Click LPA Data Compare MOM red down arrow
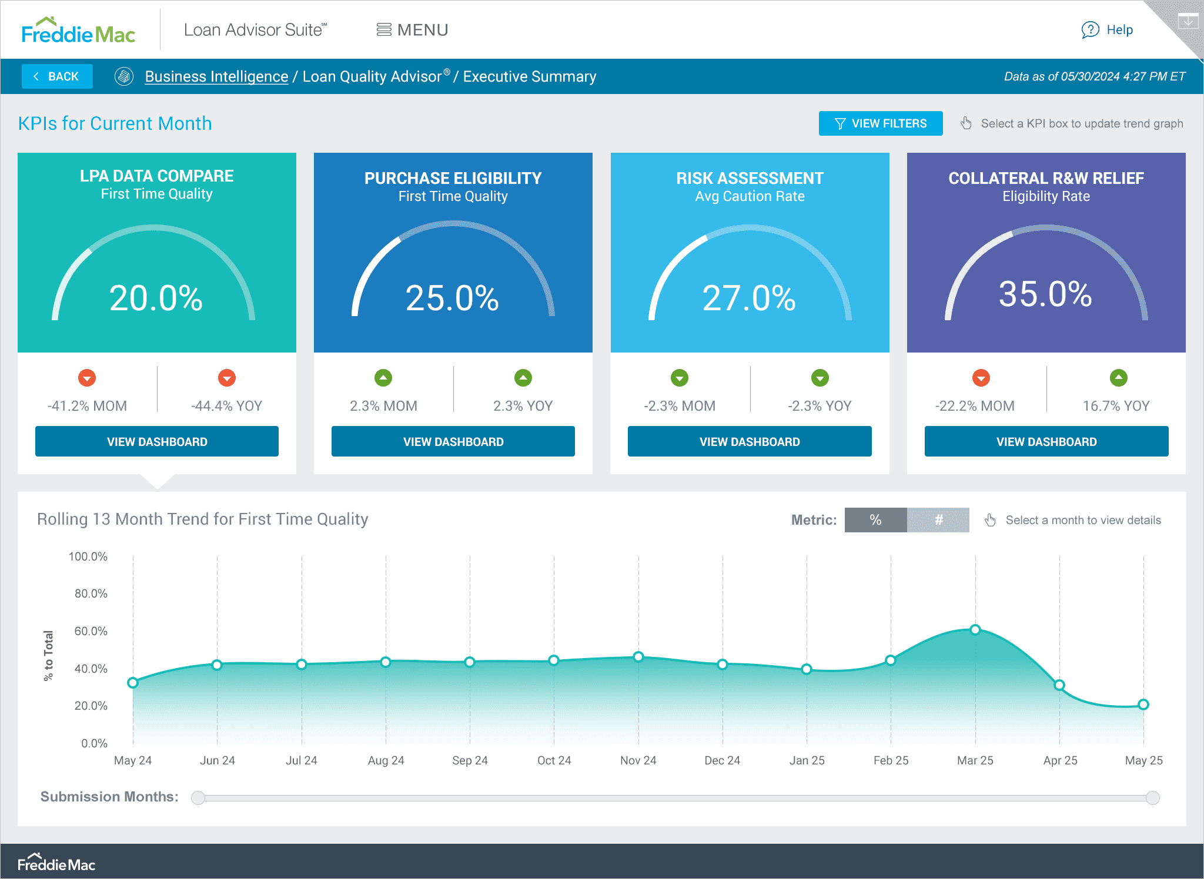The image size is (1204, 879). tap(87, 378)
